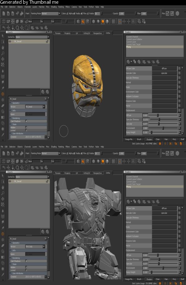
Task: Click remove shader icon in yellow-head Shaders panel
Action: [x=139, y=62]
